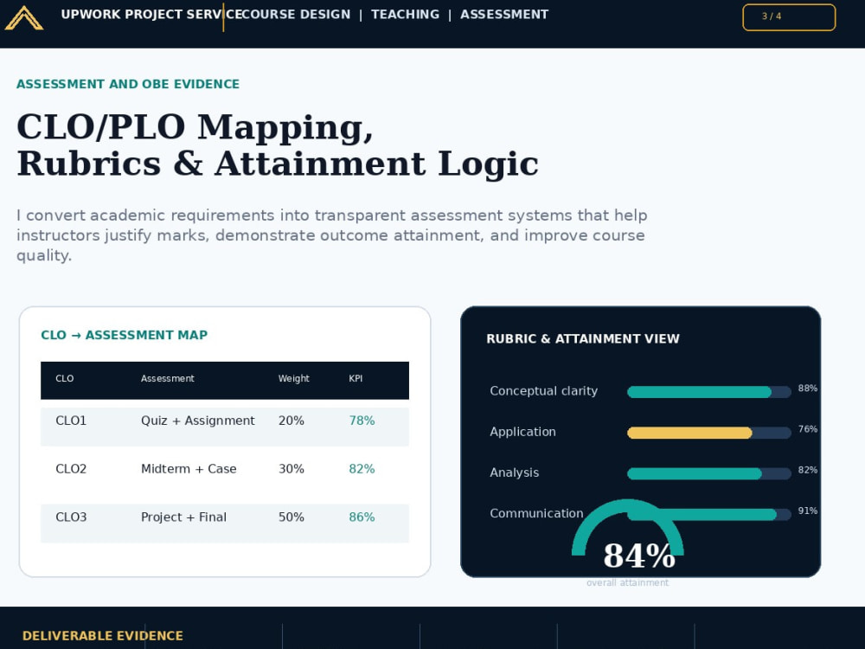This screenshot has height=649, width=865.
Task: Select COURSE DESIGN in the header
Action: 296,15
